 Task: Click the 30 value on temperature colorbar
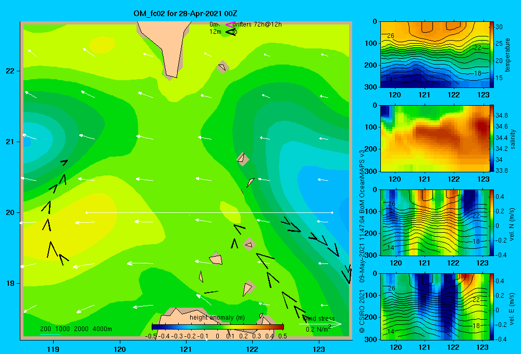[499, 27]
